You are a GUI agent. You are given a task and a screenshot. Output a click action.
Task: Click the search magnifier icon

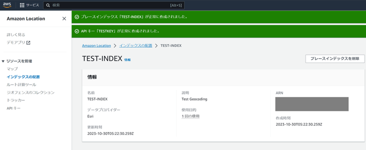48,5
